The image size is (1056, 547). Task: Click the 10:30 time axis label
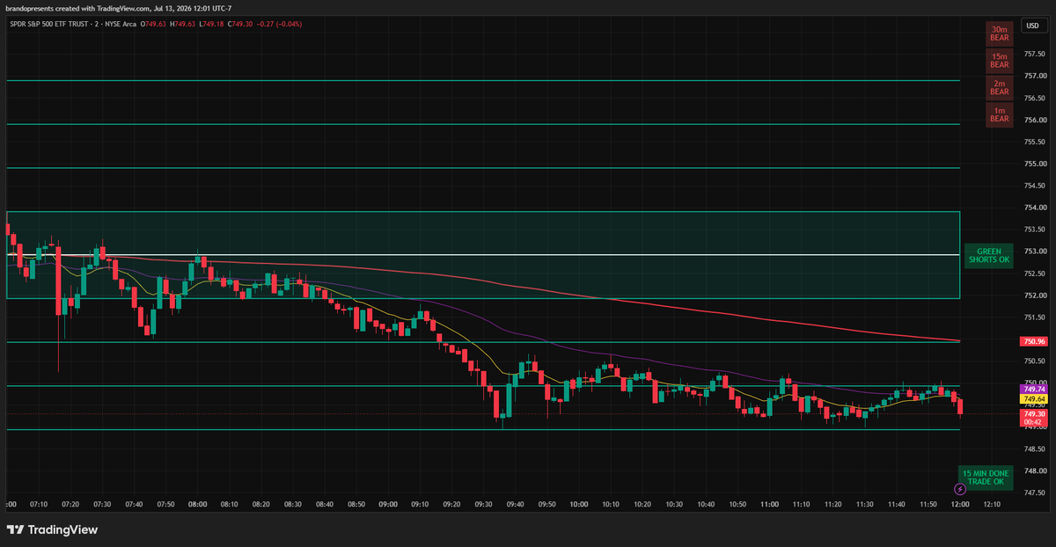pyautogui.click(x=674, y=505)
